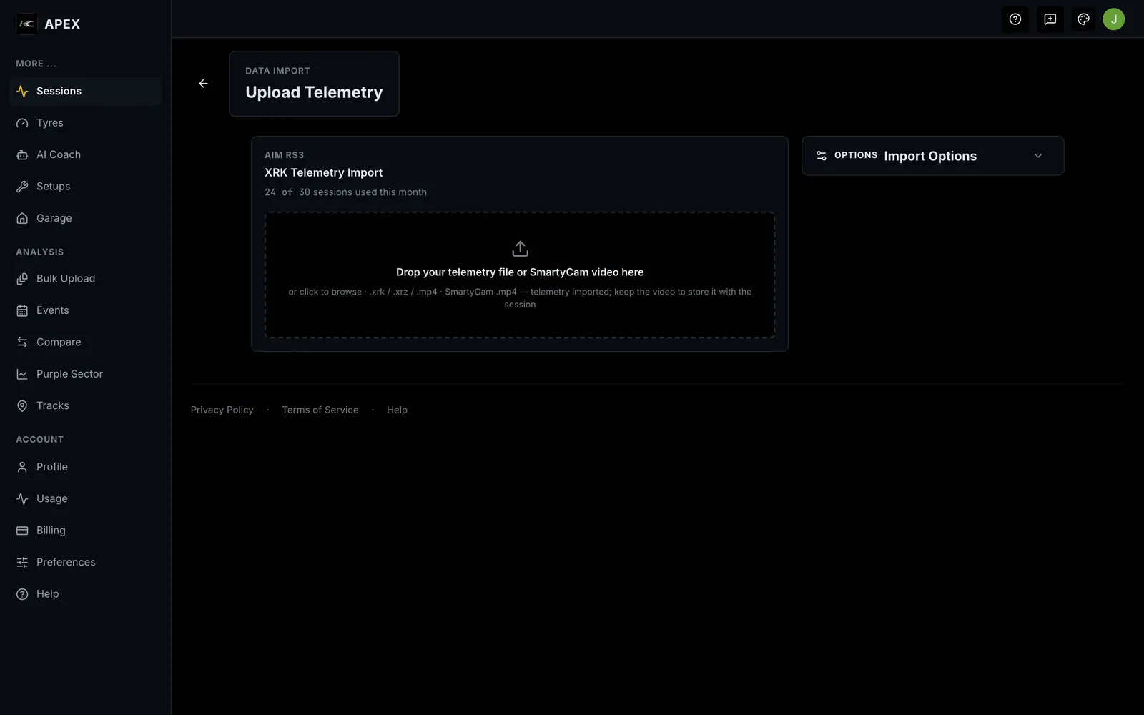Click the '24 of 30 sessions used' text
Viewport: 1144px width, 715px height.
[x=345, y=192]
